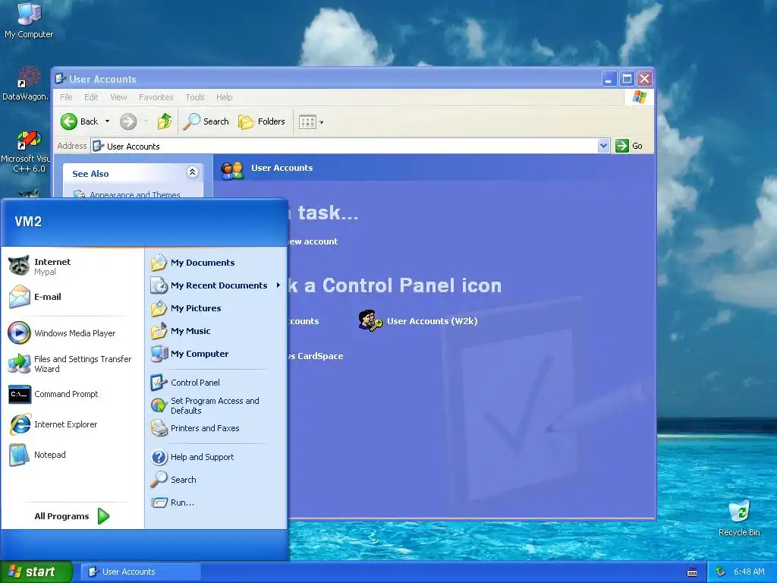Click the Start button
This screenshot has width=777, height=583.
[x=36, y=572]
